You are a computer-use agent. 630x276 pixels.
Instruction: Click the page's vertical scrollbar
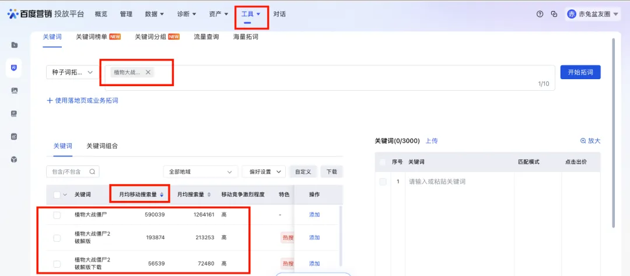[x=612, y=132]
